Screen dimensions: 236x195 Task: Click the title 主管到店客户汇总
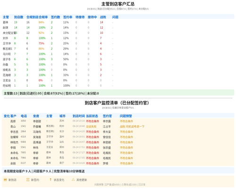click(x=118, y=4)
